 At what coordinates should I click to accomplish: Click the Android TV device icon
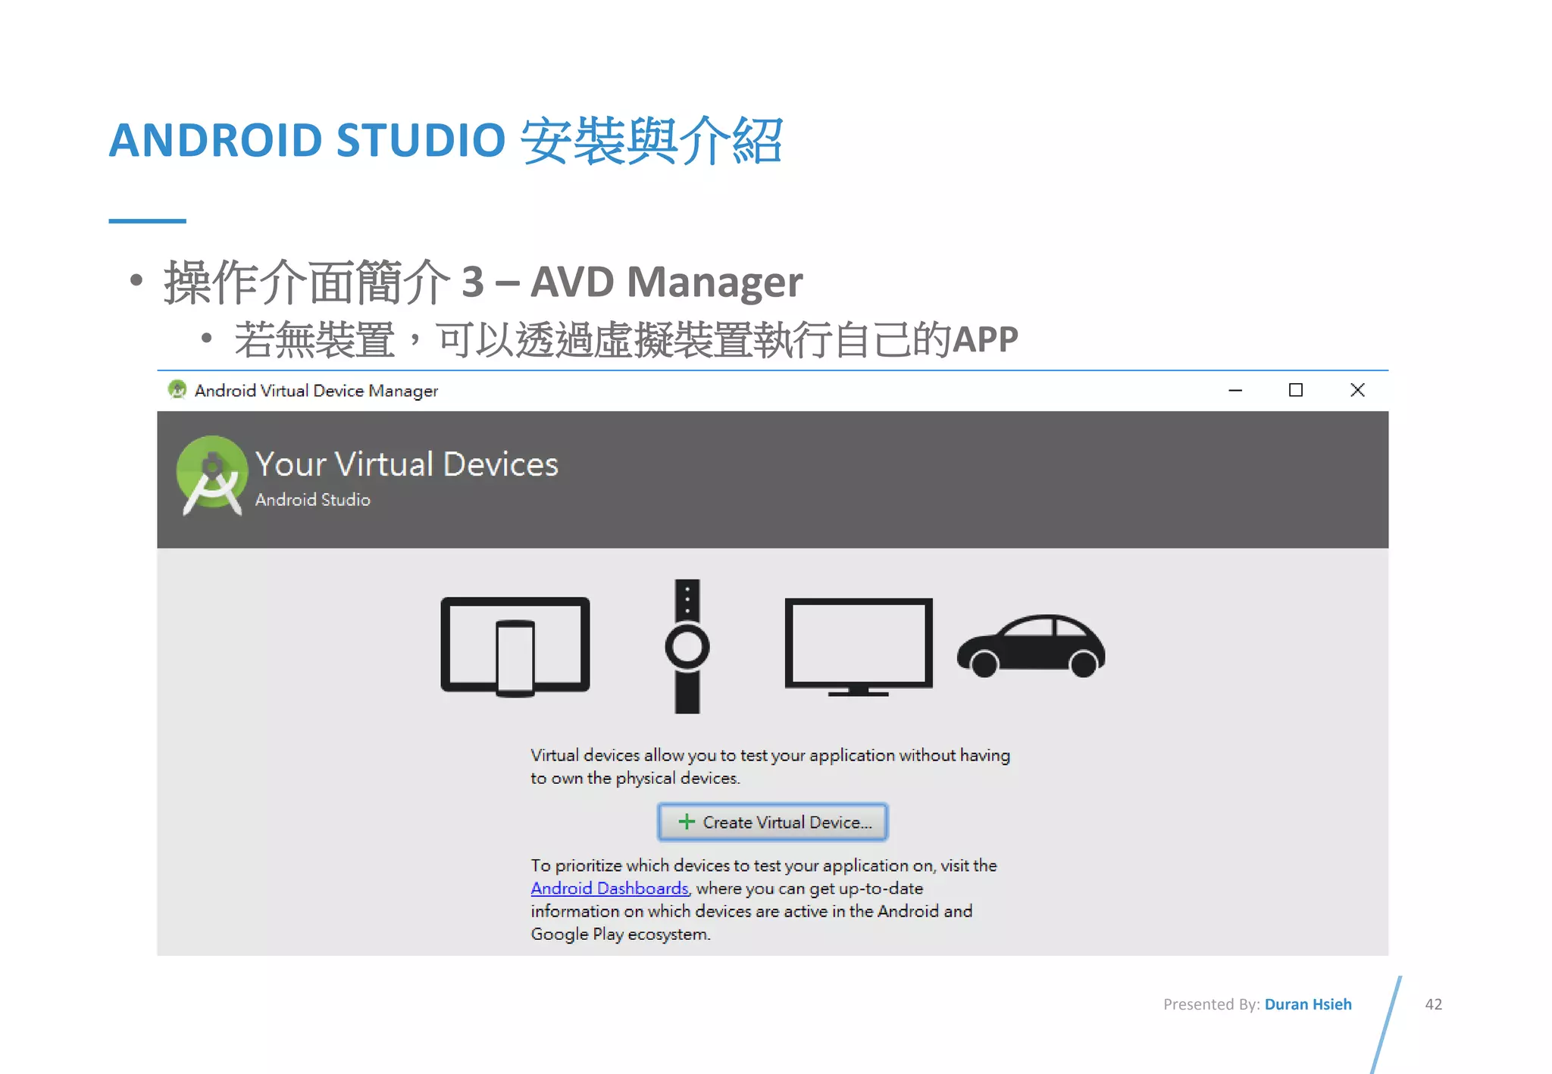(x=859, y=647)
